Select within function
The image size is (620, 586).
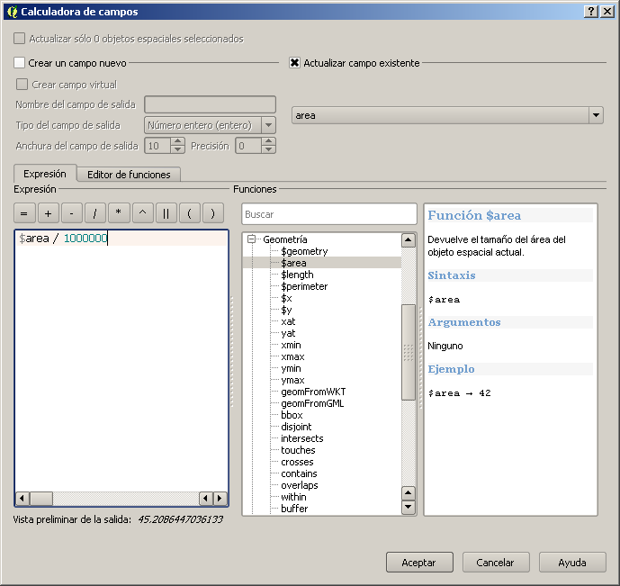293,497
